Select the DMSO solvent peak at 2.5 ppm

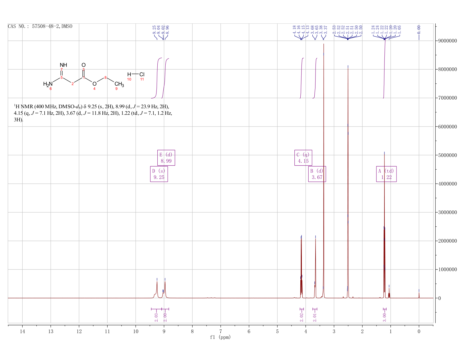pyautogui.click(x=348, y=183)
